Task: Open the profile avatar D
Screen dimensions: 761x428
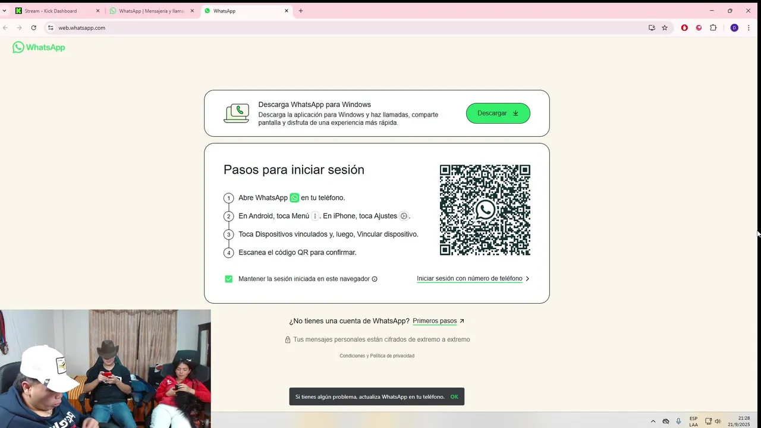Action: [734, 28]
